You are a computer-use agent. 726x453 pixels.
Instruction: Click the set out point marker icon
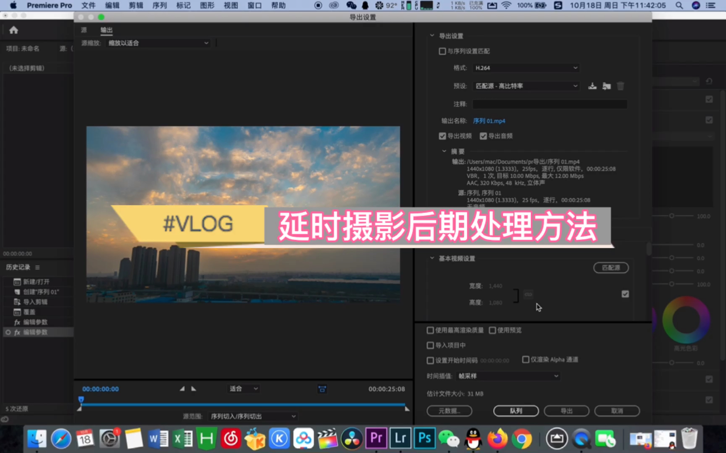pyautogui.click(x=193, y=389)
